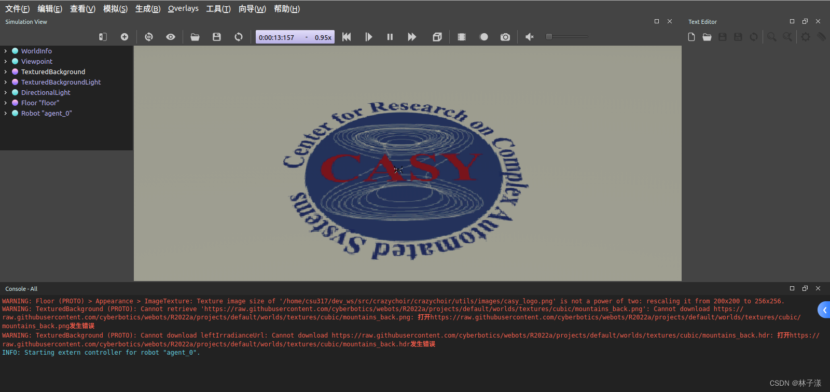The image size is (830, 392).
Task: Expand the DirectionalLight node
Action: pos(5,92)
